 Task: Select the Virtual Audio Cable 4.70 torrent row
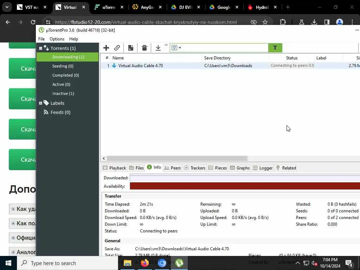point(230,66)
